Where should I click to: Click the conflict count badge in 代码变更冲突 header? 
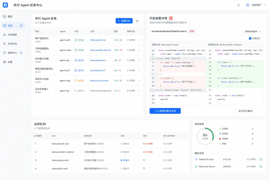[x=171, y=18]
